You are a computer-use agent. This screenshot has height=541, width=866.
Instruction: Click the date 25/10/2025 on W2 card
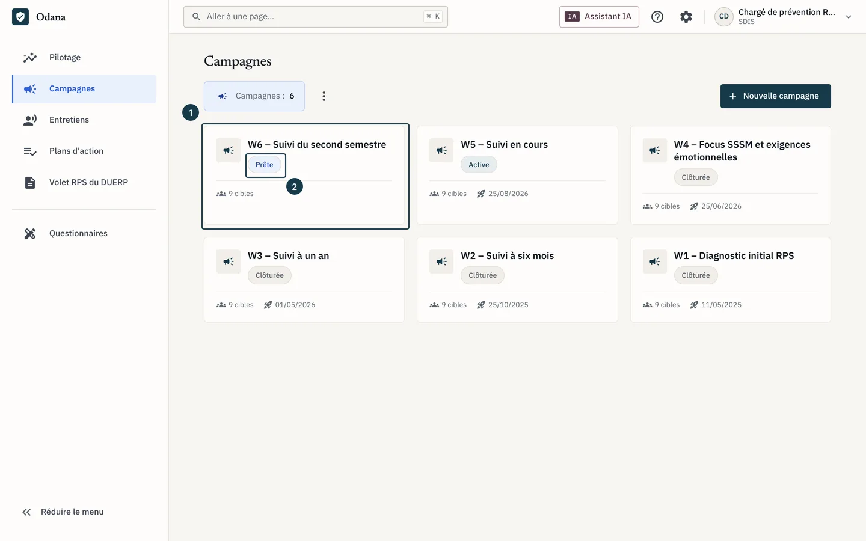pyautogui.click(x=508, y=305)
